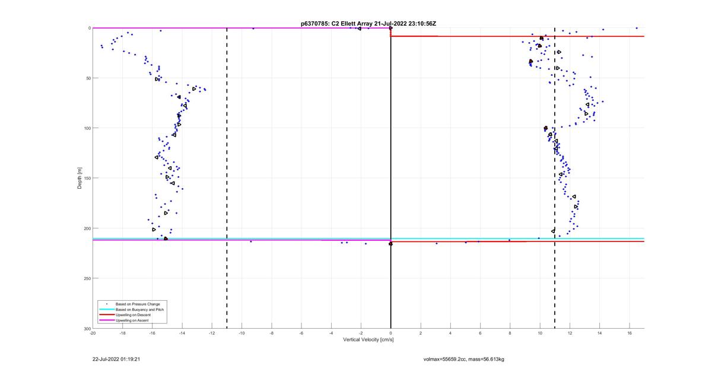Image resolution: width=712 pixels, height=369 pixels.
Task: Click legend entry "Based on Buoyancy and Pitch"
Action: coord(139,310)
